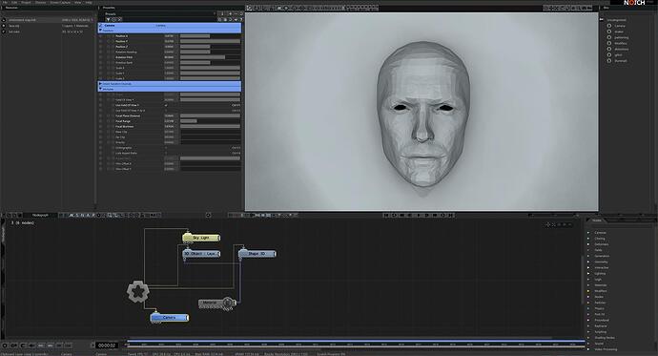658x356 pixels.
Task: Toggle Scale X row left checkbox
Action: (x=100, y=68)
